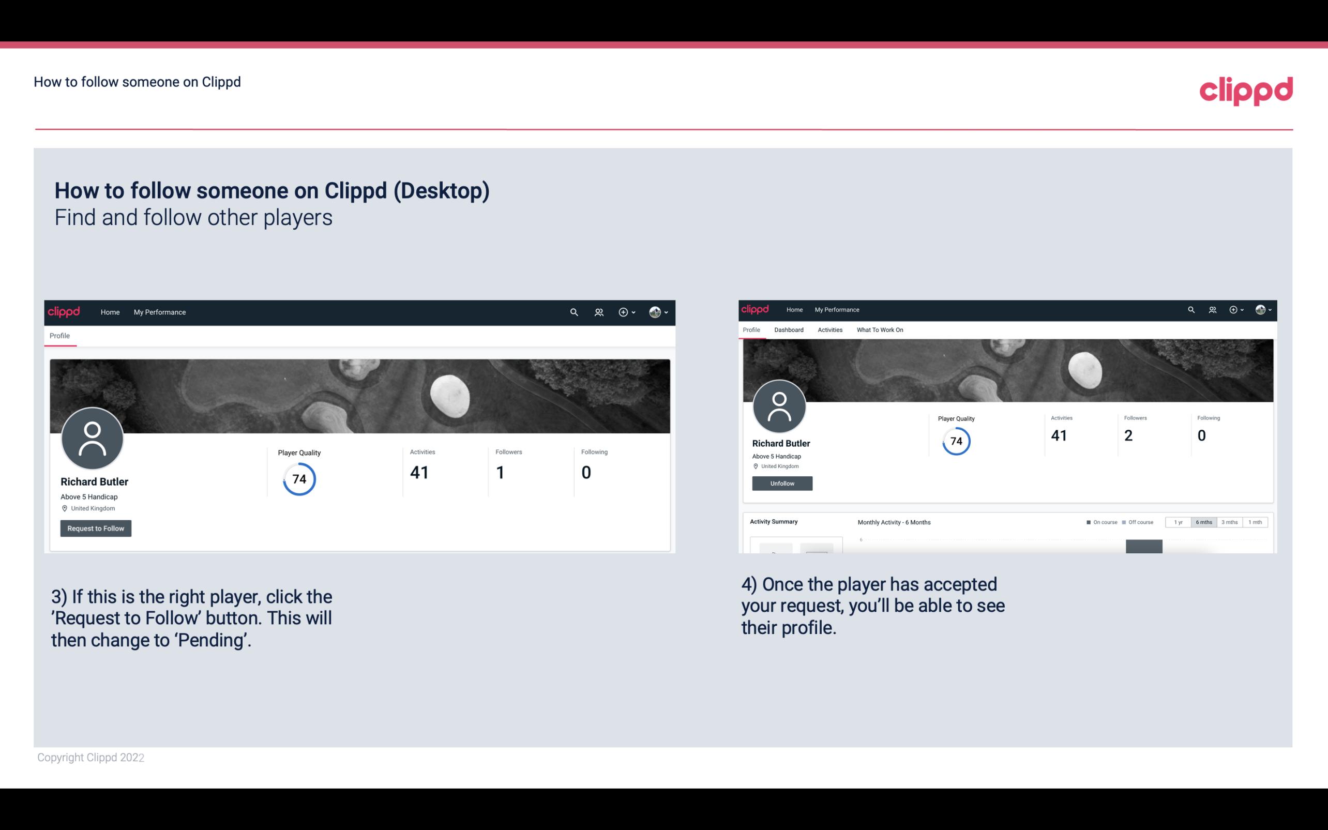Click the 'Request to Follow' button

coord(96,528)
